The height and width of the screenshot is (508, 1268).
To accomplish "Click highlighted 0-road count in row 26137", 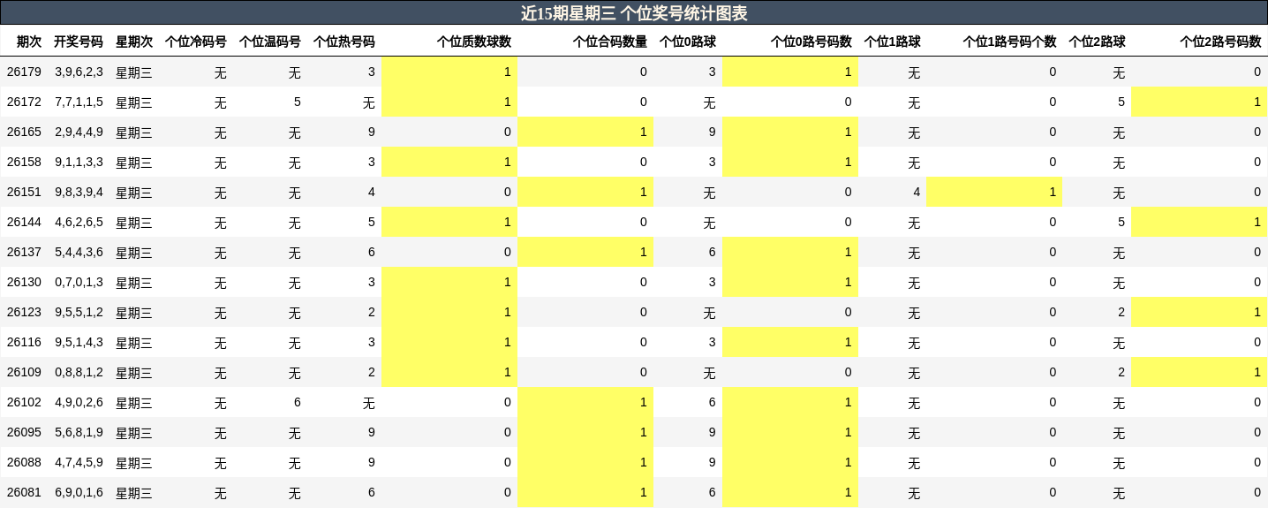I will tap(790, 252).
